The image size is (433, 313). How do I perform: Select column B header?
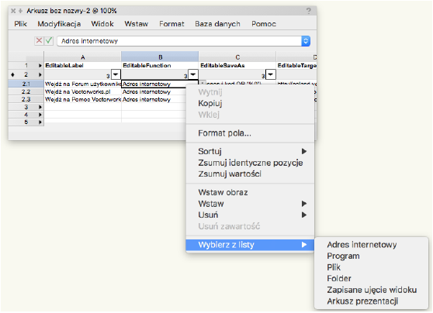tap(160, 57)
